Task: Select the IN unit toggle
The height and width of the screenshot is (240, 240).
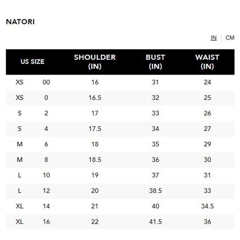Action: [x=214, y=38]
